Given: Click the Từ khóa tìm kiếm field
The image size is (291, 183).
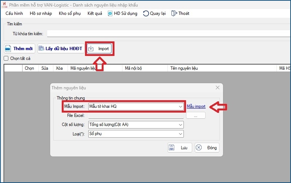Looking at the screenshot, I should pyautogui.click(x=167, y=34).
